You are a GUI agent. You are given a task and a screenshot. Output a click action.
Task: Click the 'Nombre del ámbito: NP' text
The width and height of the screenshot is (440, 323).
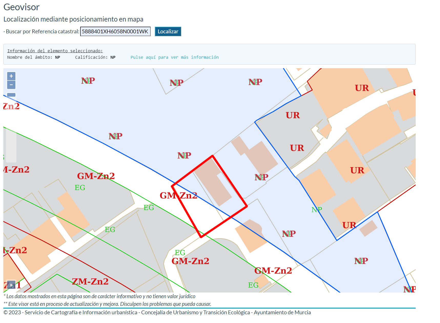click(34, 57)
